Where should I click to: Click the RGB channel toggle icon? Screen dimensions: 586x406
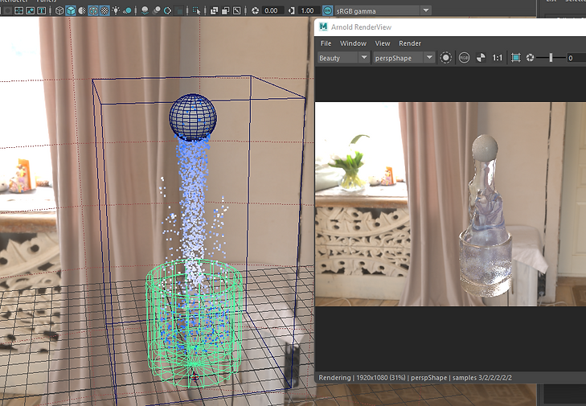tap(464, 58)
